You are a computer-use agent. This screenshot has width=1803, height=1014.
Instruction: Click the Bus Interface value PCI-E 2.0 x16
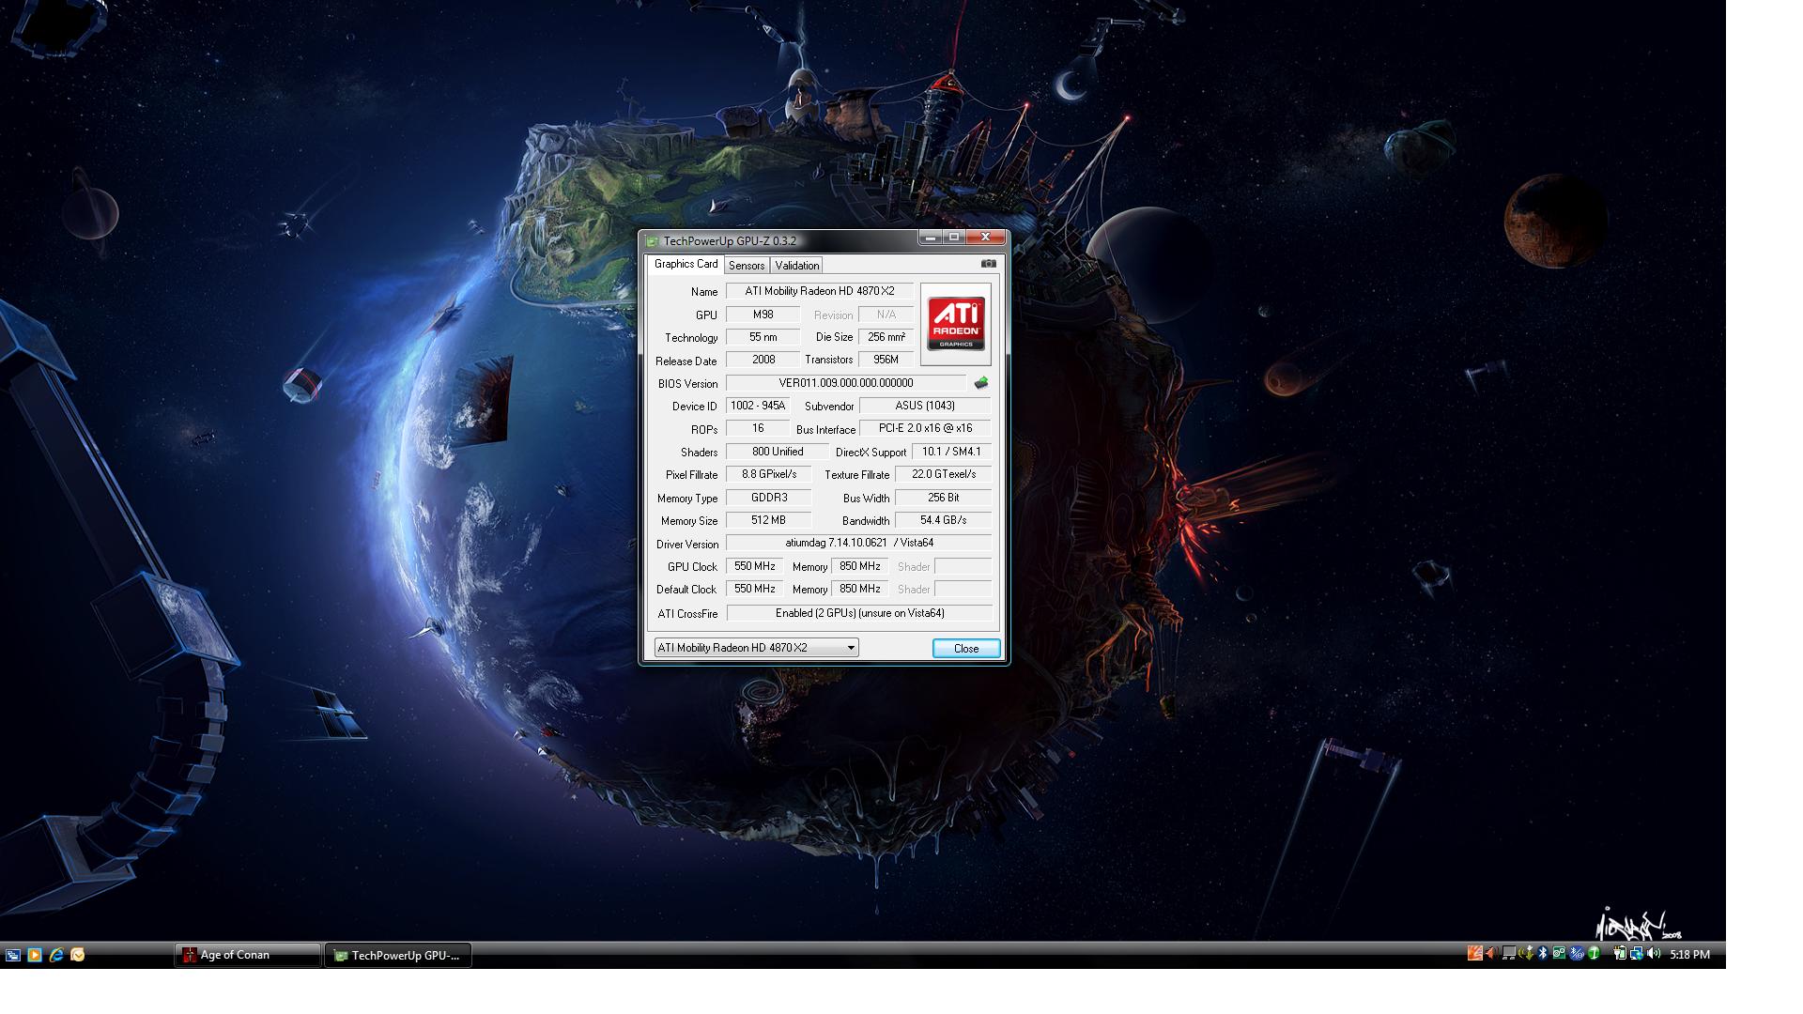pyautogui.click(x=925, y=428)
